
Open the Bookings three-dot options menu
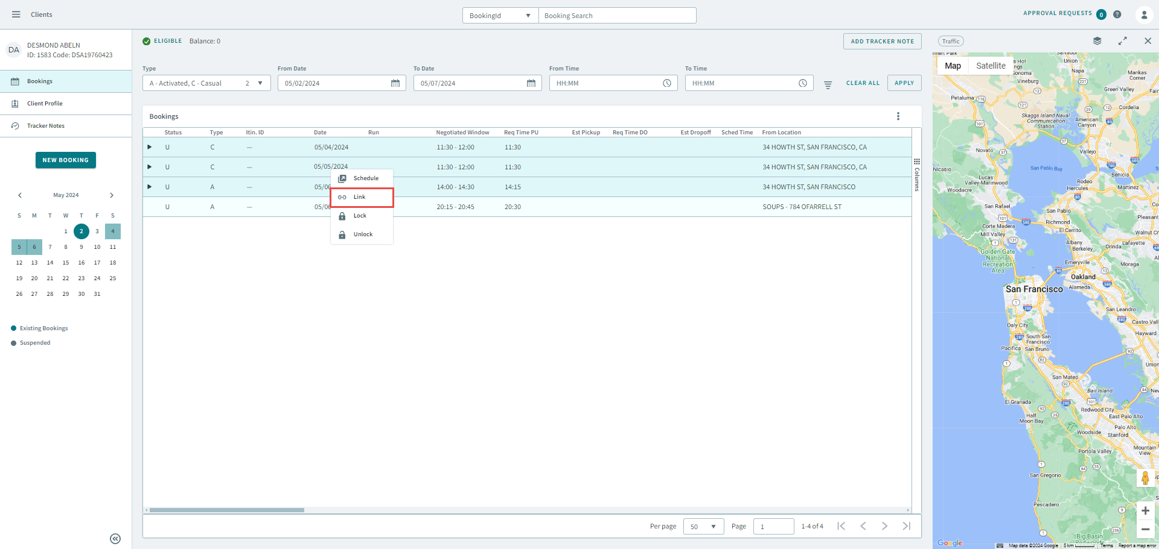click(898, 116)
